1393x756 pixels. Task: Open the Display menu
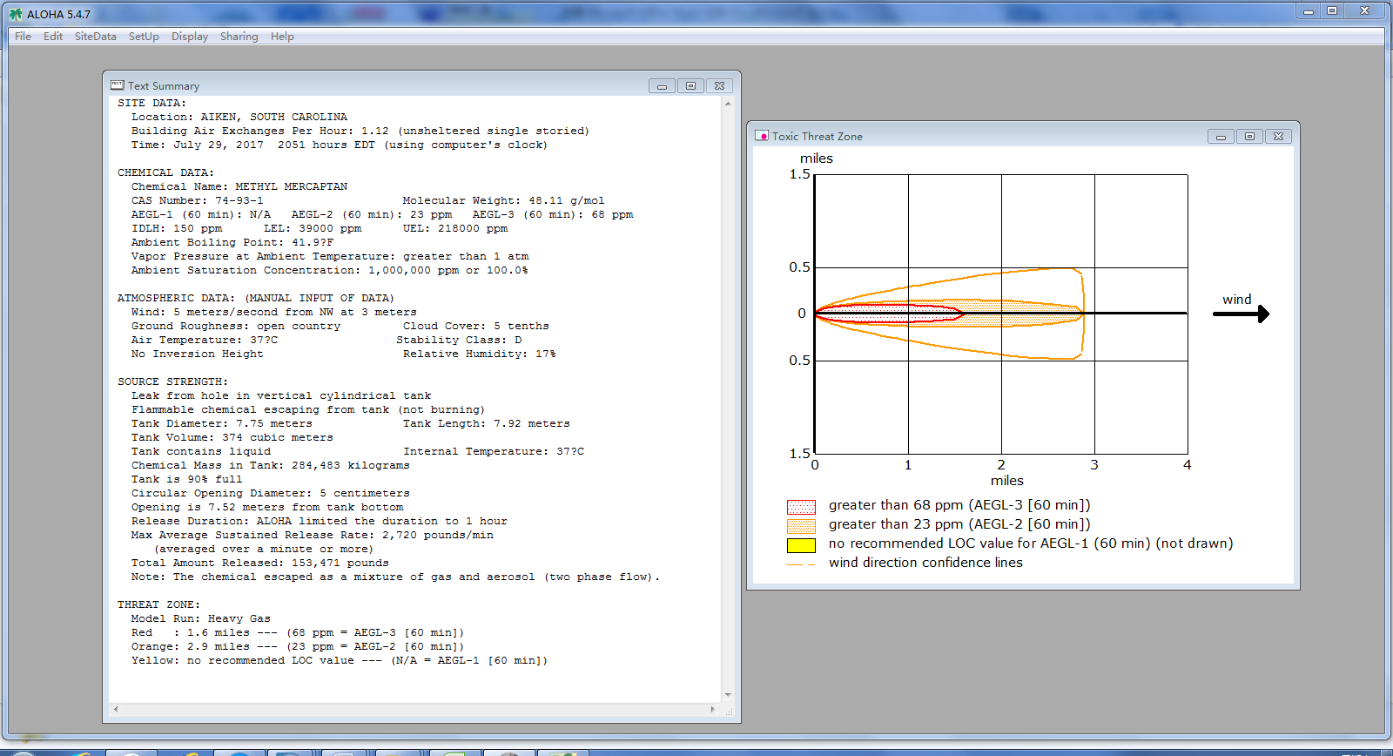point(190,37)
